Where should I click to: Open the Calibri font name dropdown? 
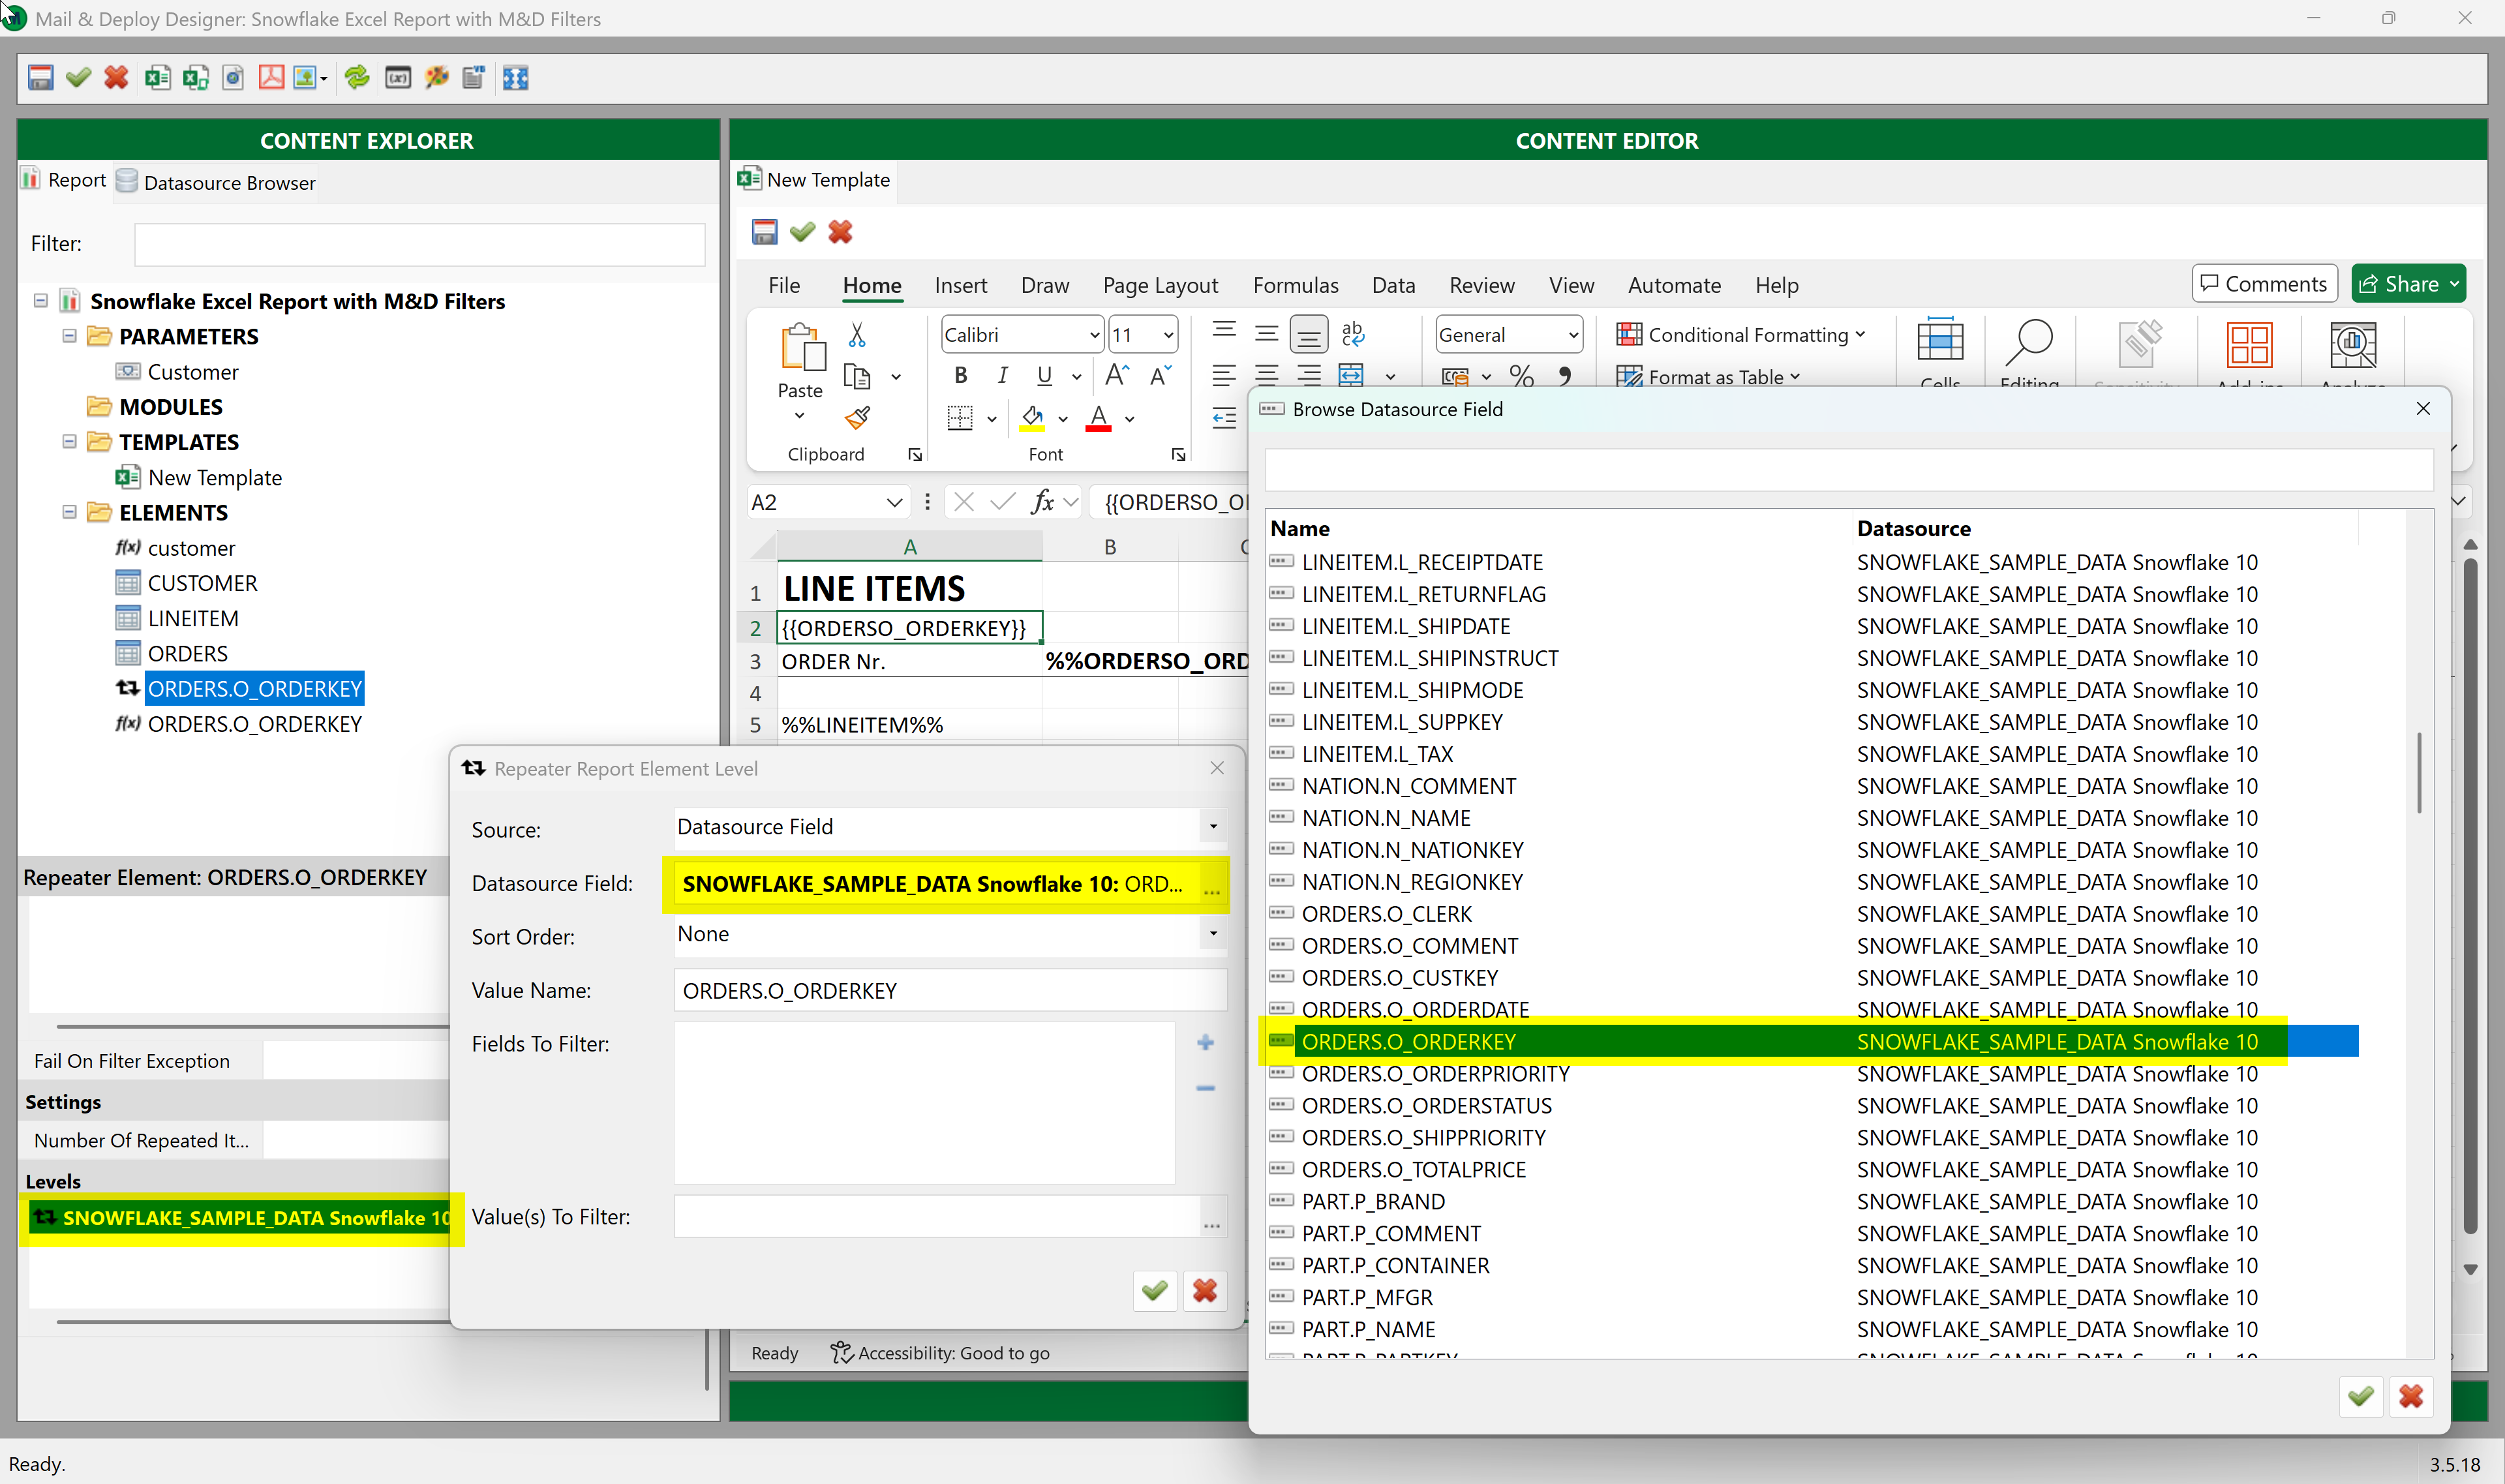click(1094, 335)
